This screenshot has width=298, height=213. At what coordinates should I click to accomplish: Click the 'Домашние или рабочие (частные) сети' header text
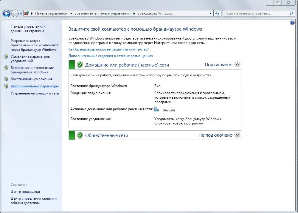point(127,65)
